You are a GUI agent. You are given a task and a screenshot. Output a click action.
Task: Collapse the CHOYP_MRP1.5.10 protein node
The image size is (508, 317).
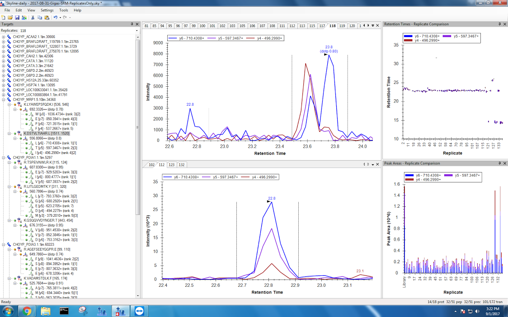coord(4,99)
